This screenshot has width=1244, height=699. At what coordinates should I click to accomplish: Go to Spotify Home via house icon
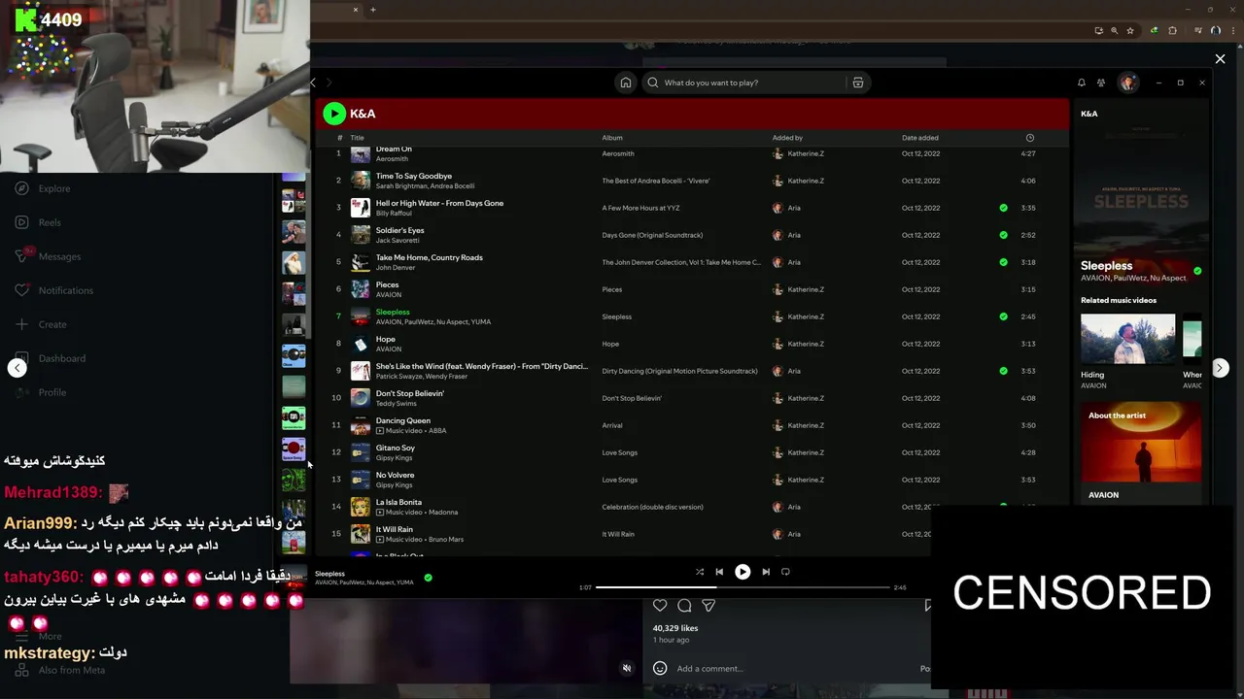coord(626,83)
